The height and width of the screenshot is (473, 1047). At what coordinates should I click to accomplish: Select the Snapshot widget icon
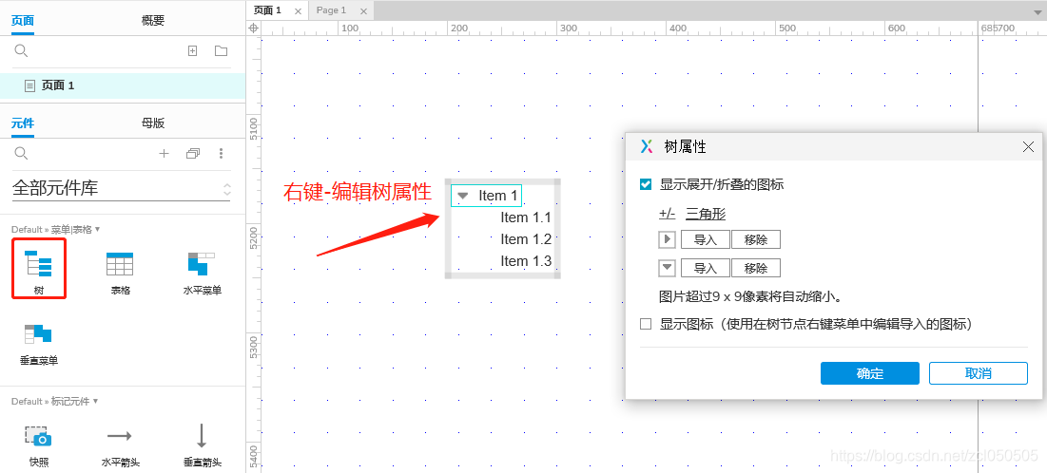click(x=38, y=436)
